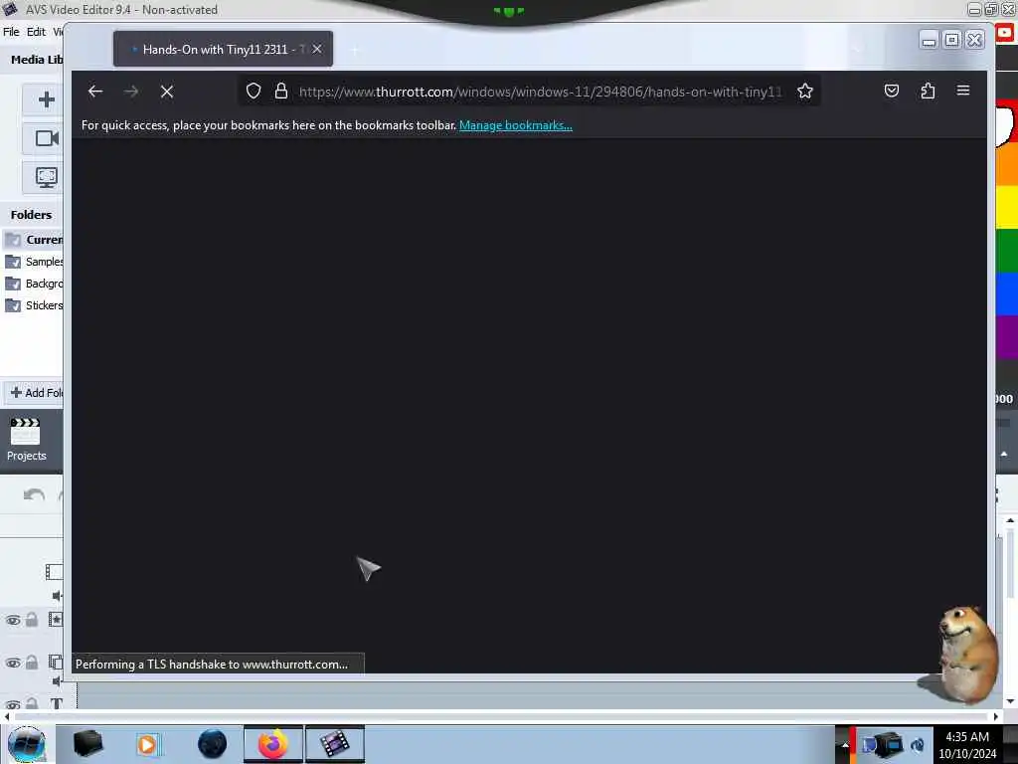Click the Add Folder button
The width and height of the screenshot is (1018, 764).
tap(36, 392)
